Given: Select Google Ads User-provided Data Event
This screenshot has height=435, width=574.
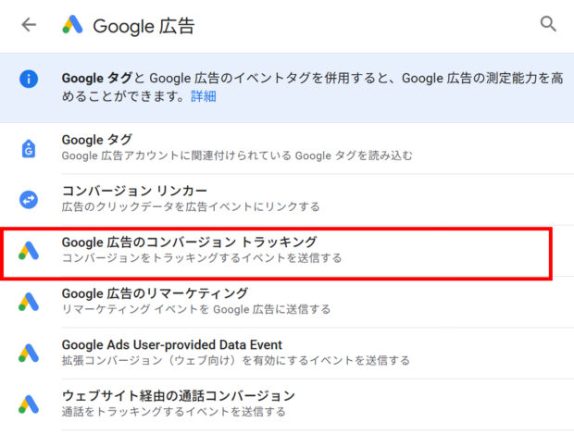Looking at the screenshot, I should (171, 344).
